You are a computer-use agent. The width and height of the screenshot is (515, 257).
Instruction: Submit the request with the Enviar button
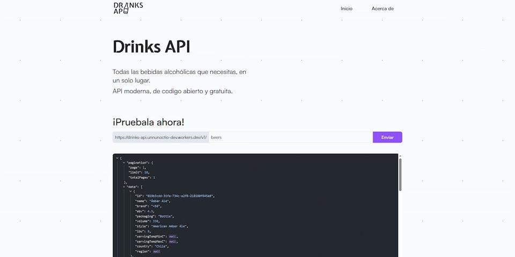click(387, 138)
